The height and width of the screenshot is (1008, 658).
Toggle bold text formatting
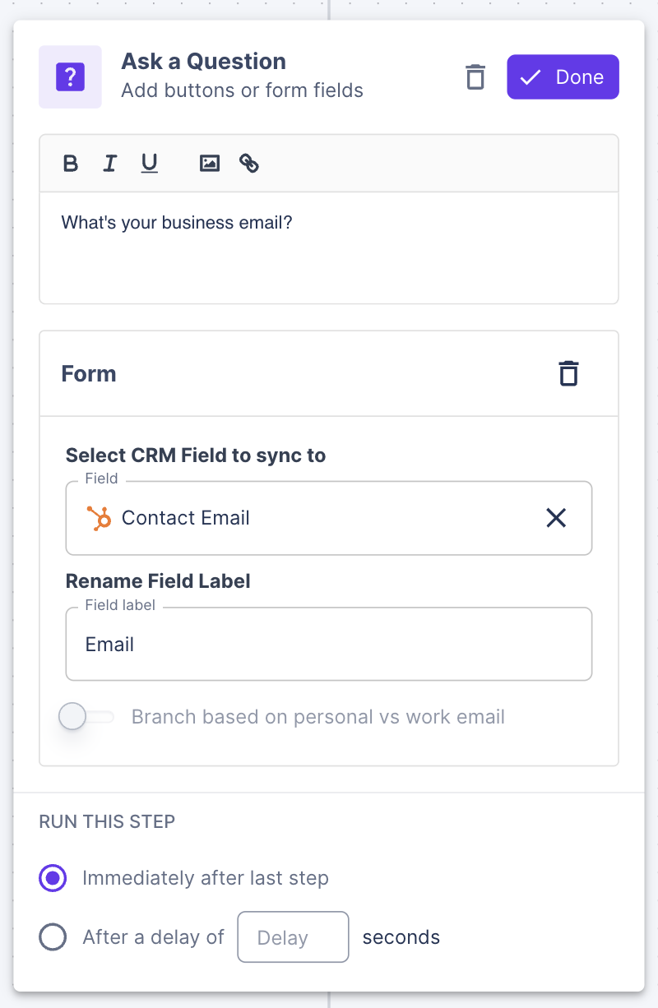pos(71,164)
